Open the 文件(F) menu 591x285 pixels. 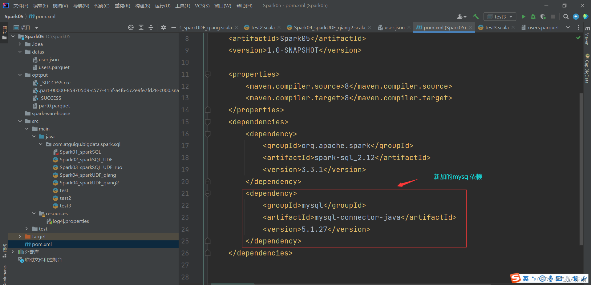(x=21, y=6)
